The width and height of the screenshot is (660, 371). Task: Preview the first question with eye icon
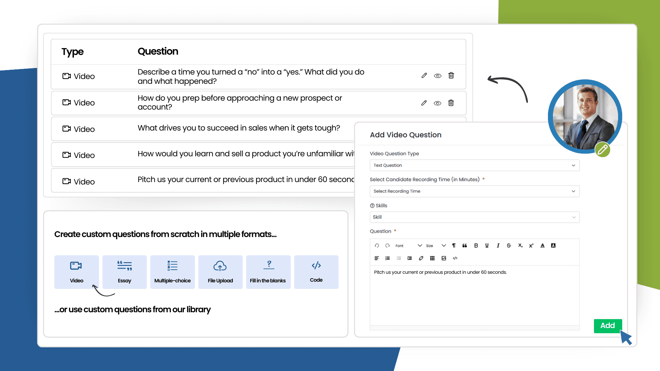tap(438, 76)
